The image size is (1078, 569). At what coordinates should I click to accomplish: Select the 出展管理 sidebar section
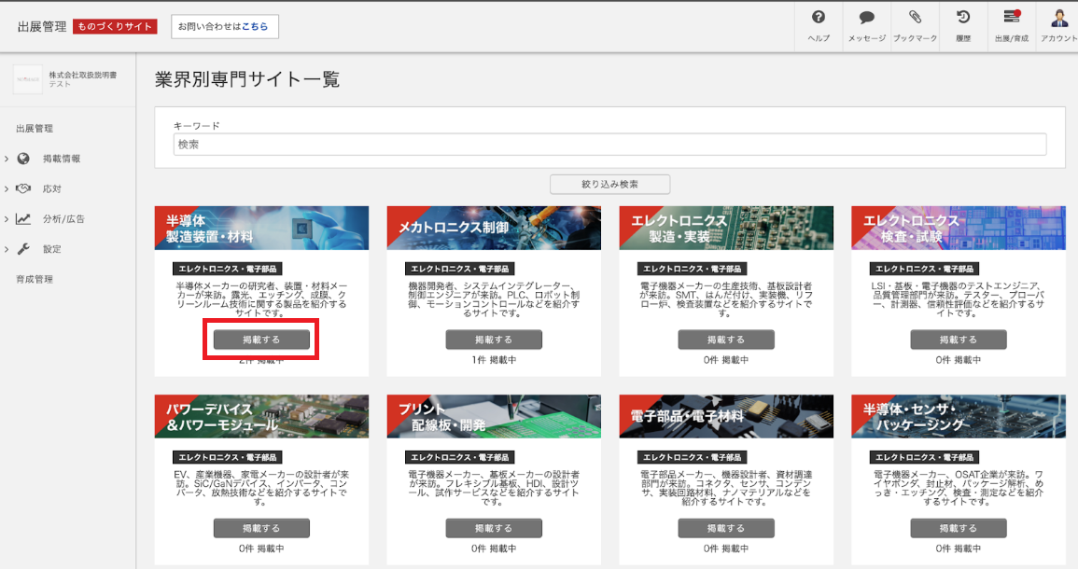(x=33, y=128)
